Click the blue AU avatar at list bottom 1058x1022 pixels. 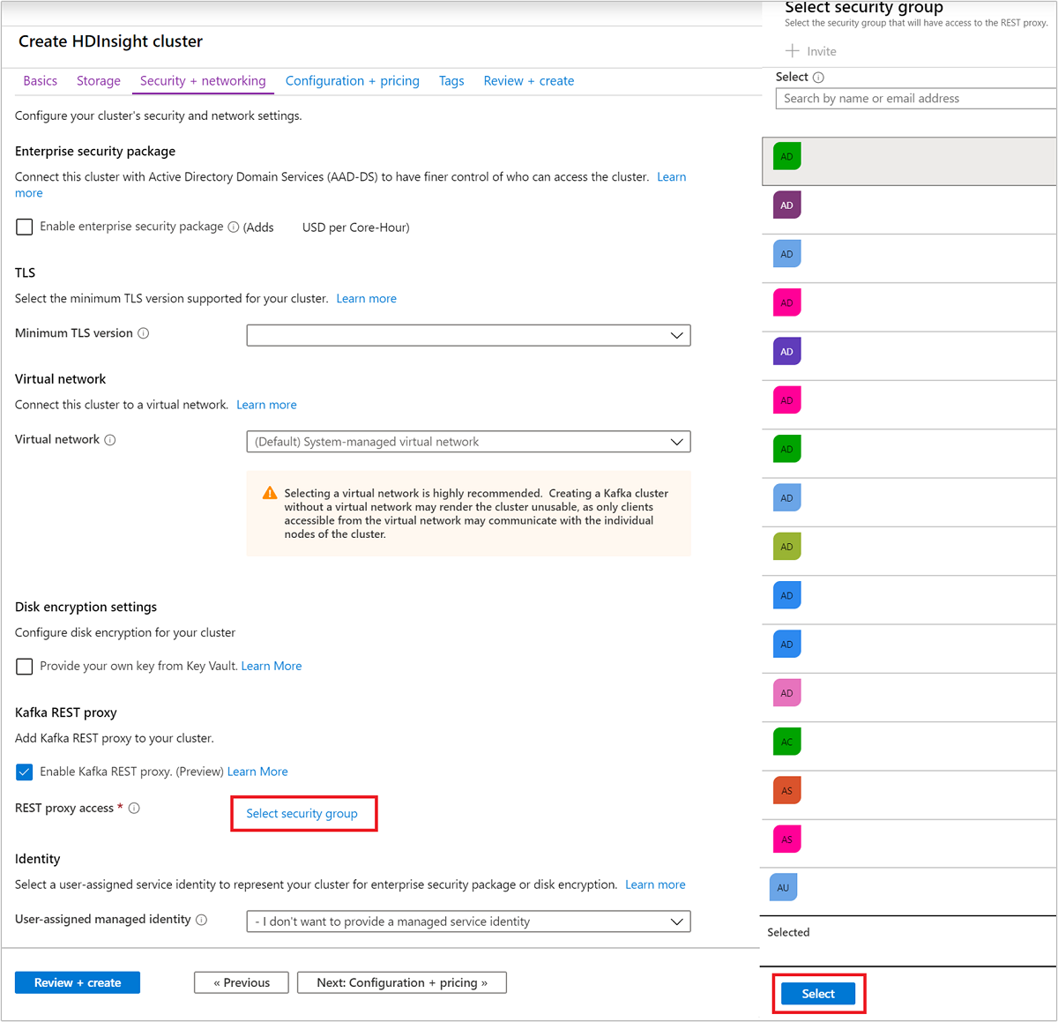pos(783,889)
